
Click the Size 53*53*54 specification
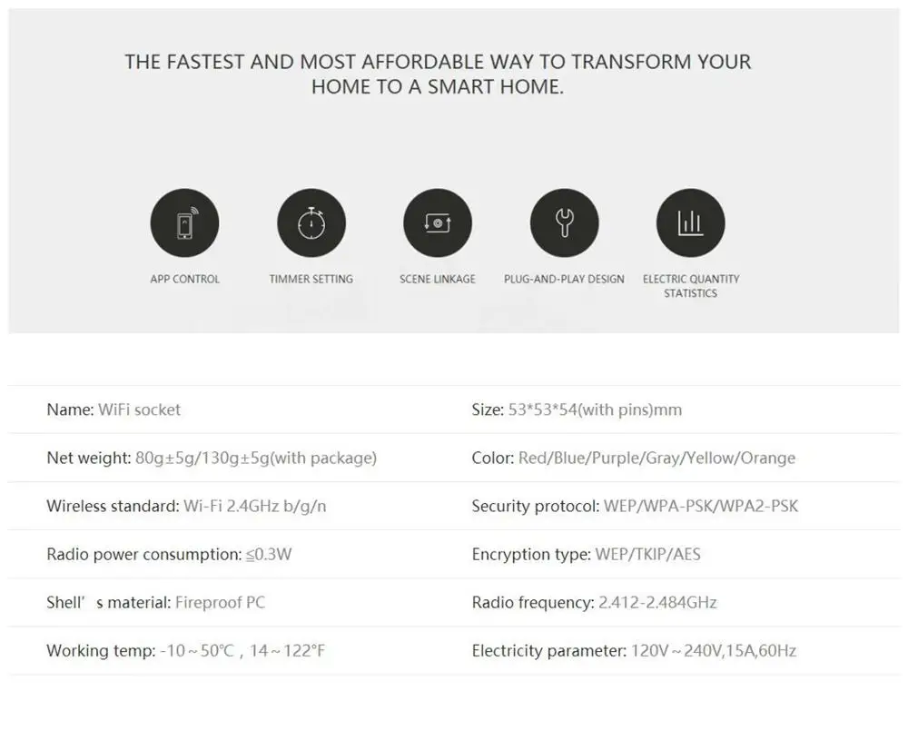click(577, 410)
